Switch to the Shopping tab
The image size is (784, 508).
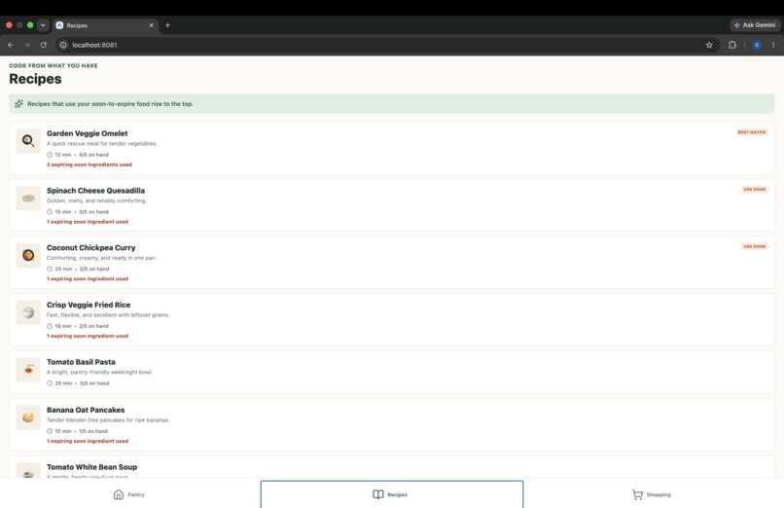click(x=654, y=494)
